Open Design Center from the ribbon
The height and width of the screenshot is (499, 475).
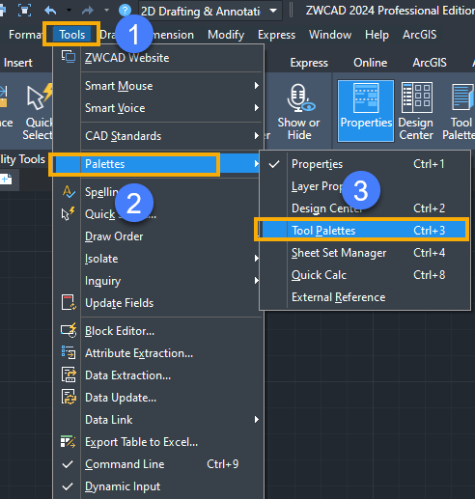coord(416,111)
